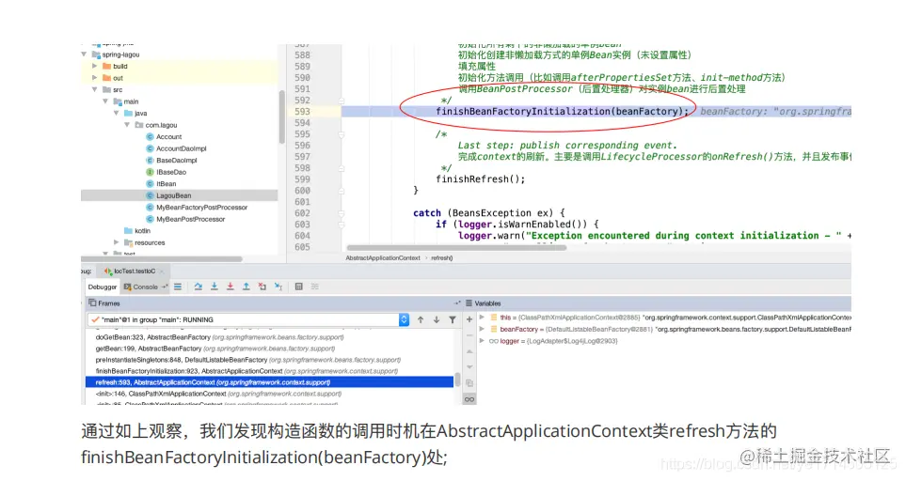Click the editor horizontal scrollbar

pos(456,248)
